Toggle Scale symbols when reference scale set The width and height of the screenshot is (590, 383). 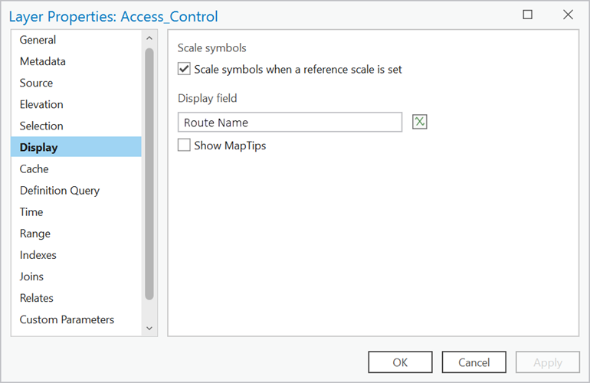pos(184,70)
